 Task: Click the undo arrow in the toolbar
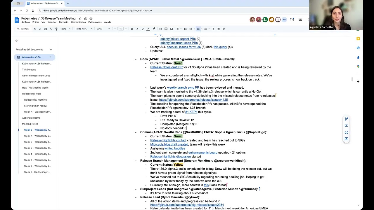35,29
